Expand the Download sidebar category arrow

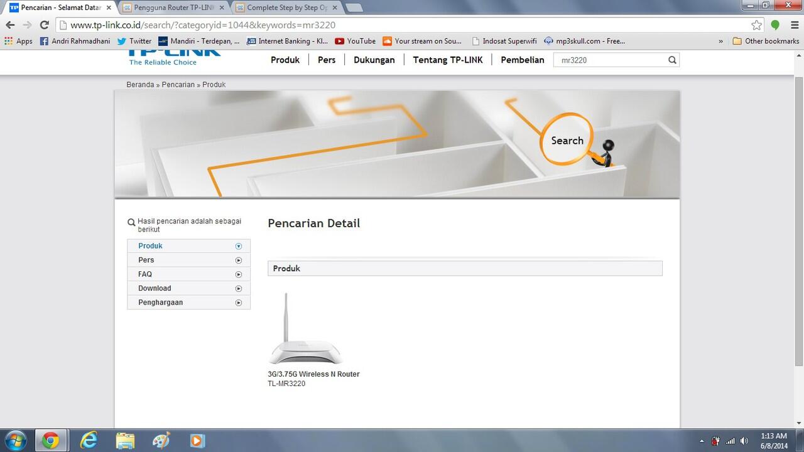[239, 289]
